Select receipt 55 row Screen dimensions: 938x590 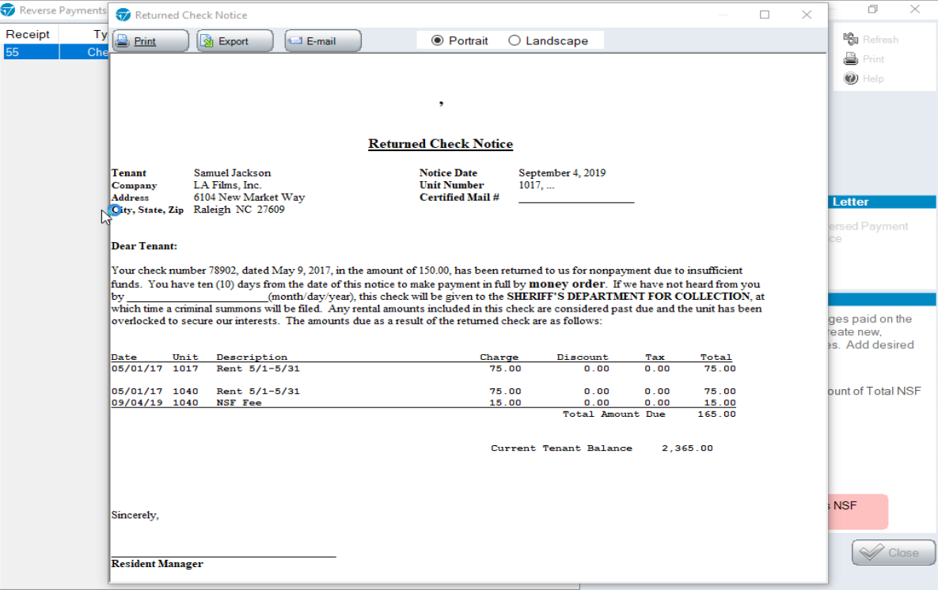pos(55,52)
